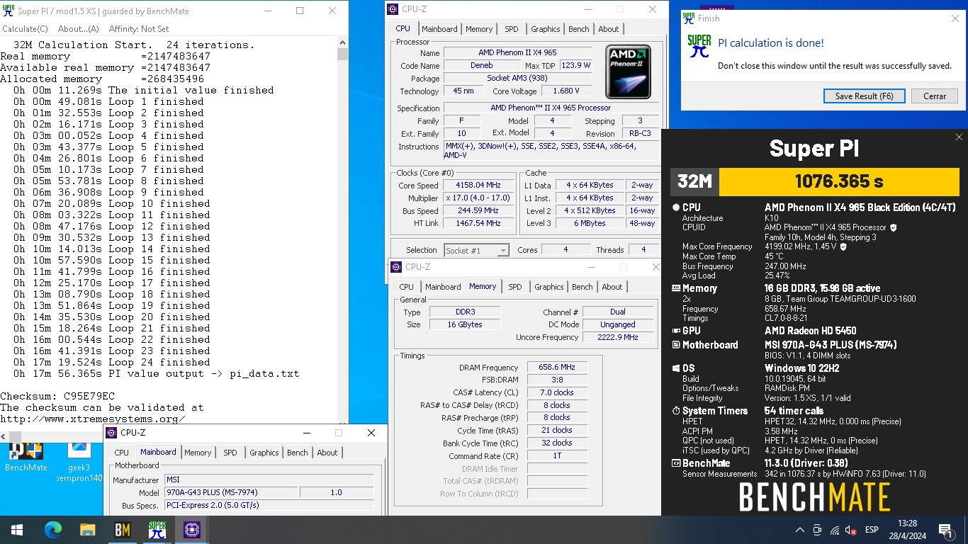Open Graphics tab in top CPU-Z window
Screen dimensions: 968x544
(546, 29)
